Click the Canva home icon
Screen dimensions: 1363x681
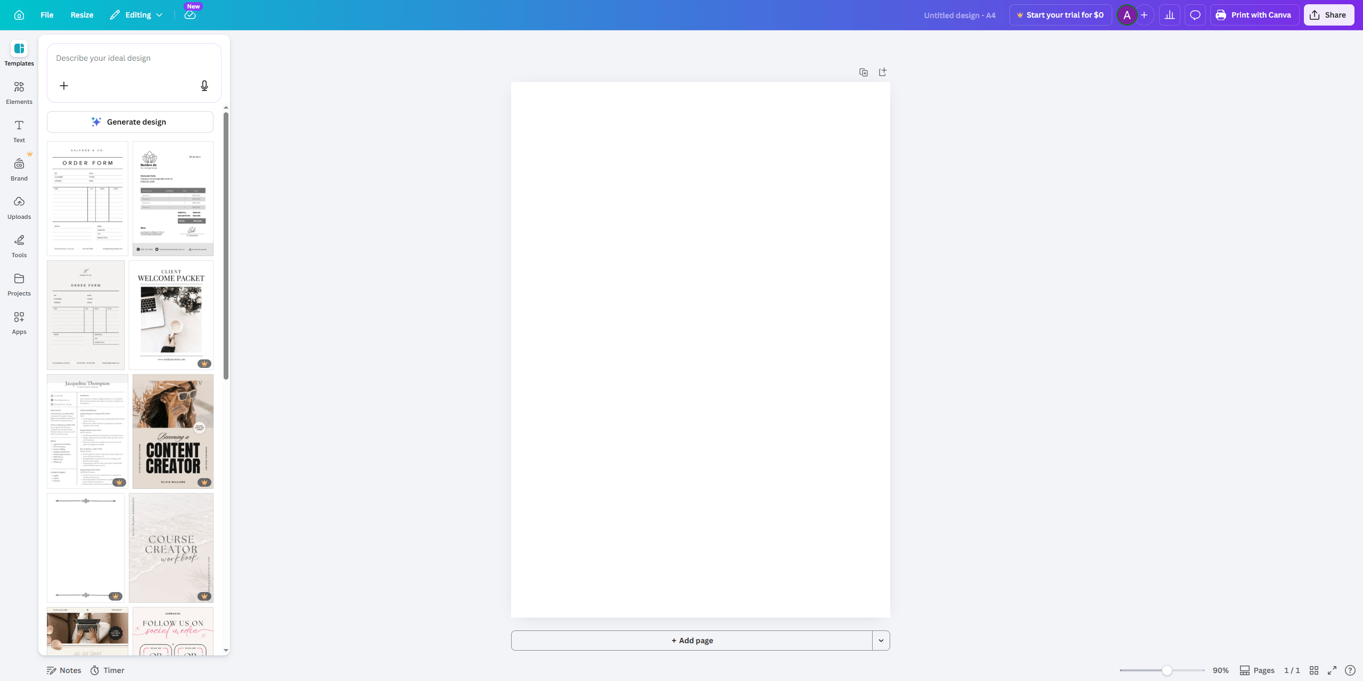(x=19, y=14)
